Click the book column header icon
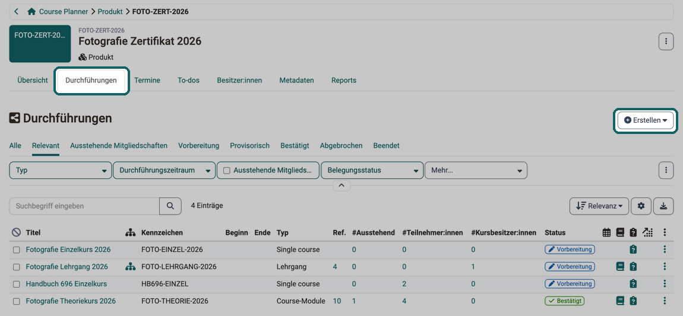This screenshot has height=316, width=683. point(620,232)
